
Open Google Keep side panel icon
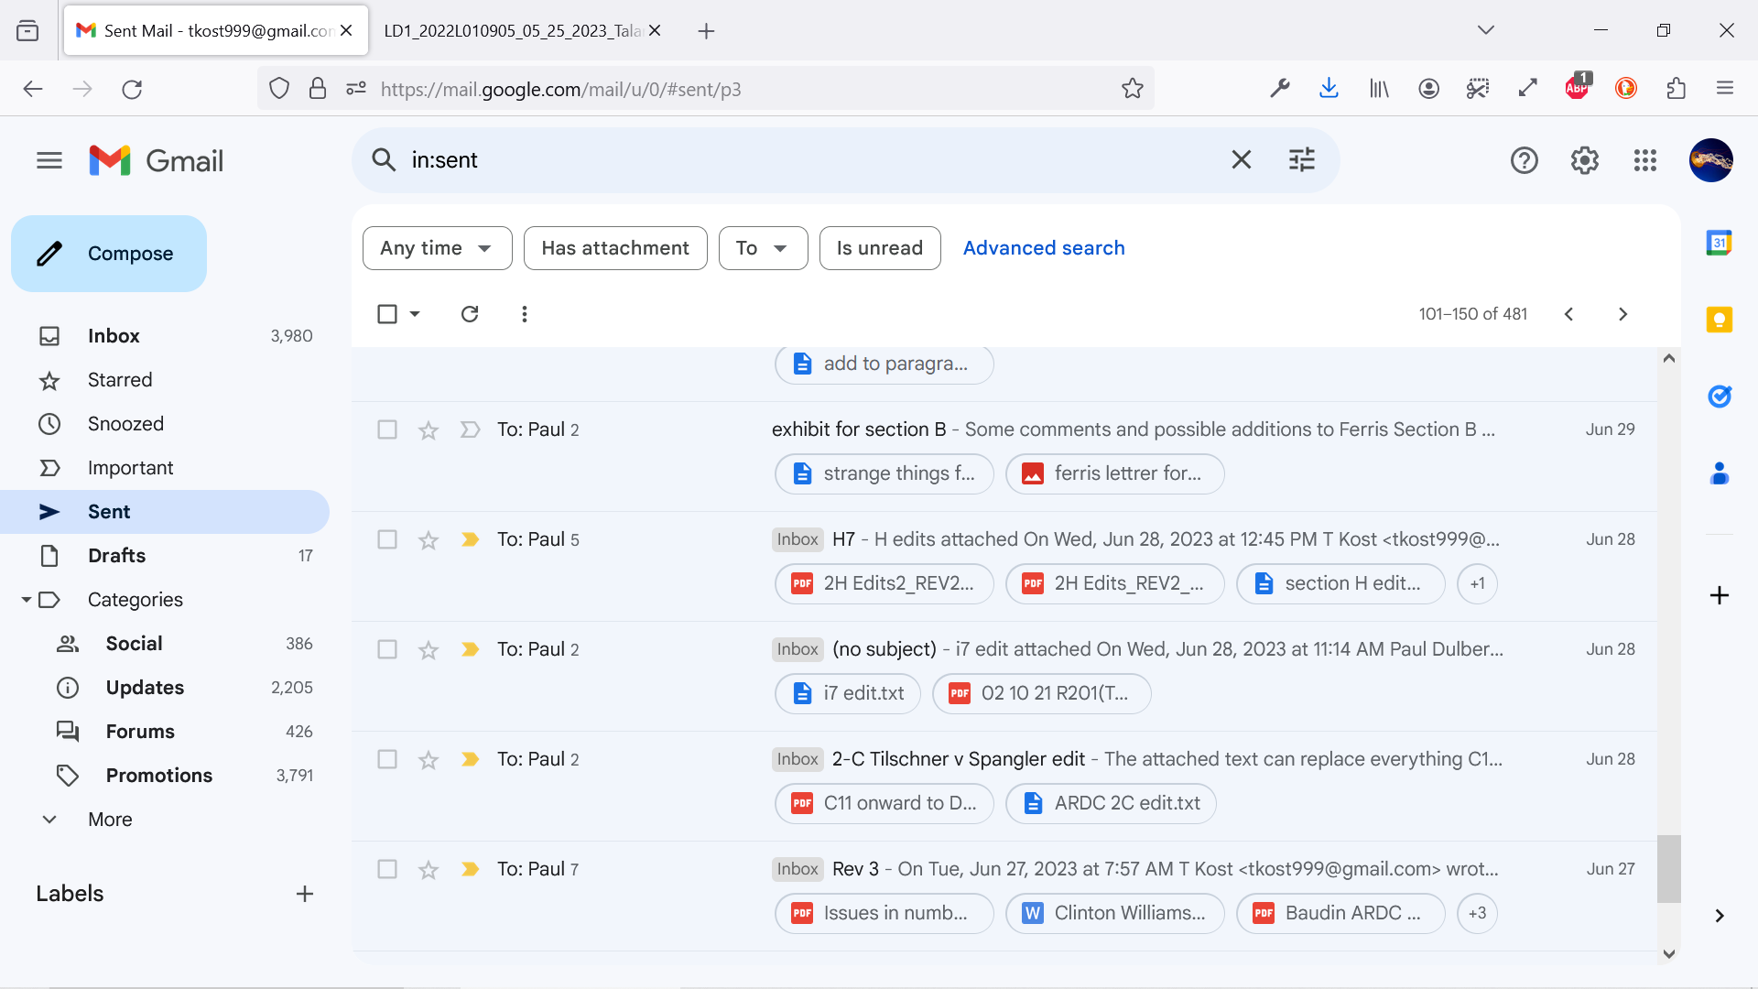1719,320
